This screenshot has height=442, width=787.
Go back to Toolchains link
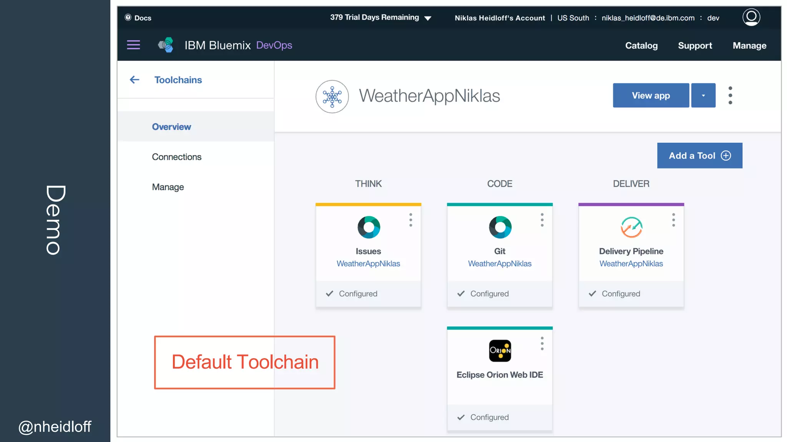point(178,80)
